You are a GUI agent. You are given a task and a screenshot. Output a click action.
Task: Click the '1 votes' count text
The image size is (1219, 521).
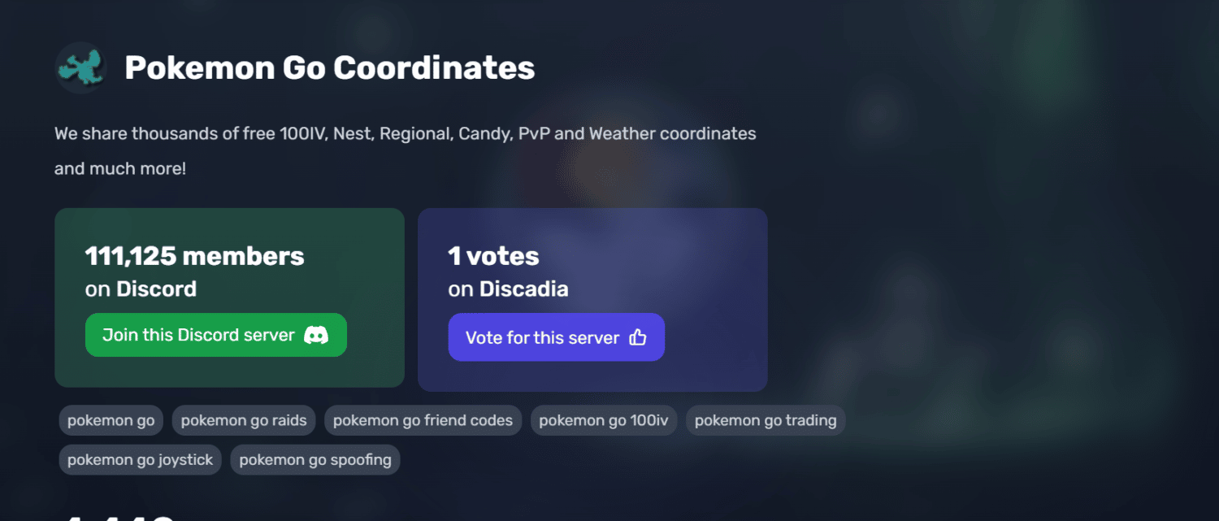tap(493, 256)
